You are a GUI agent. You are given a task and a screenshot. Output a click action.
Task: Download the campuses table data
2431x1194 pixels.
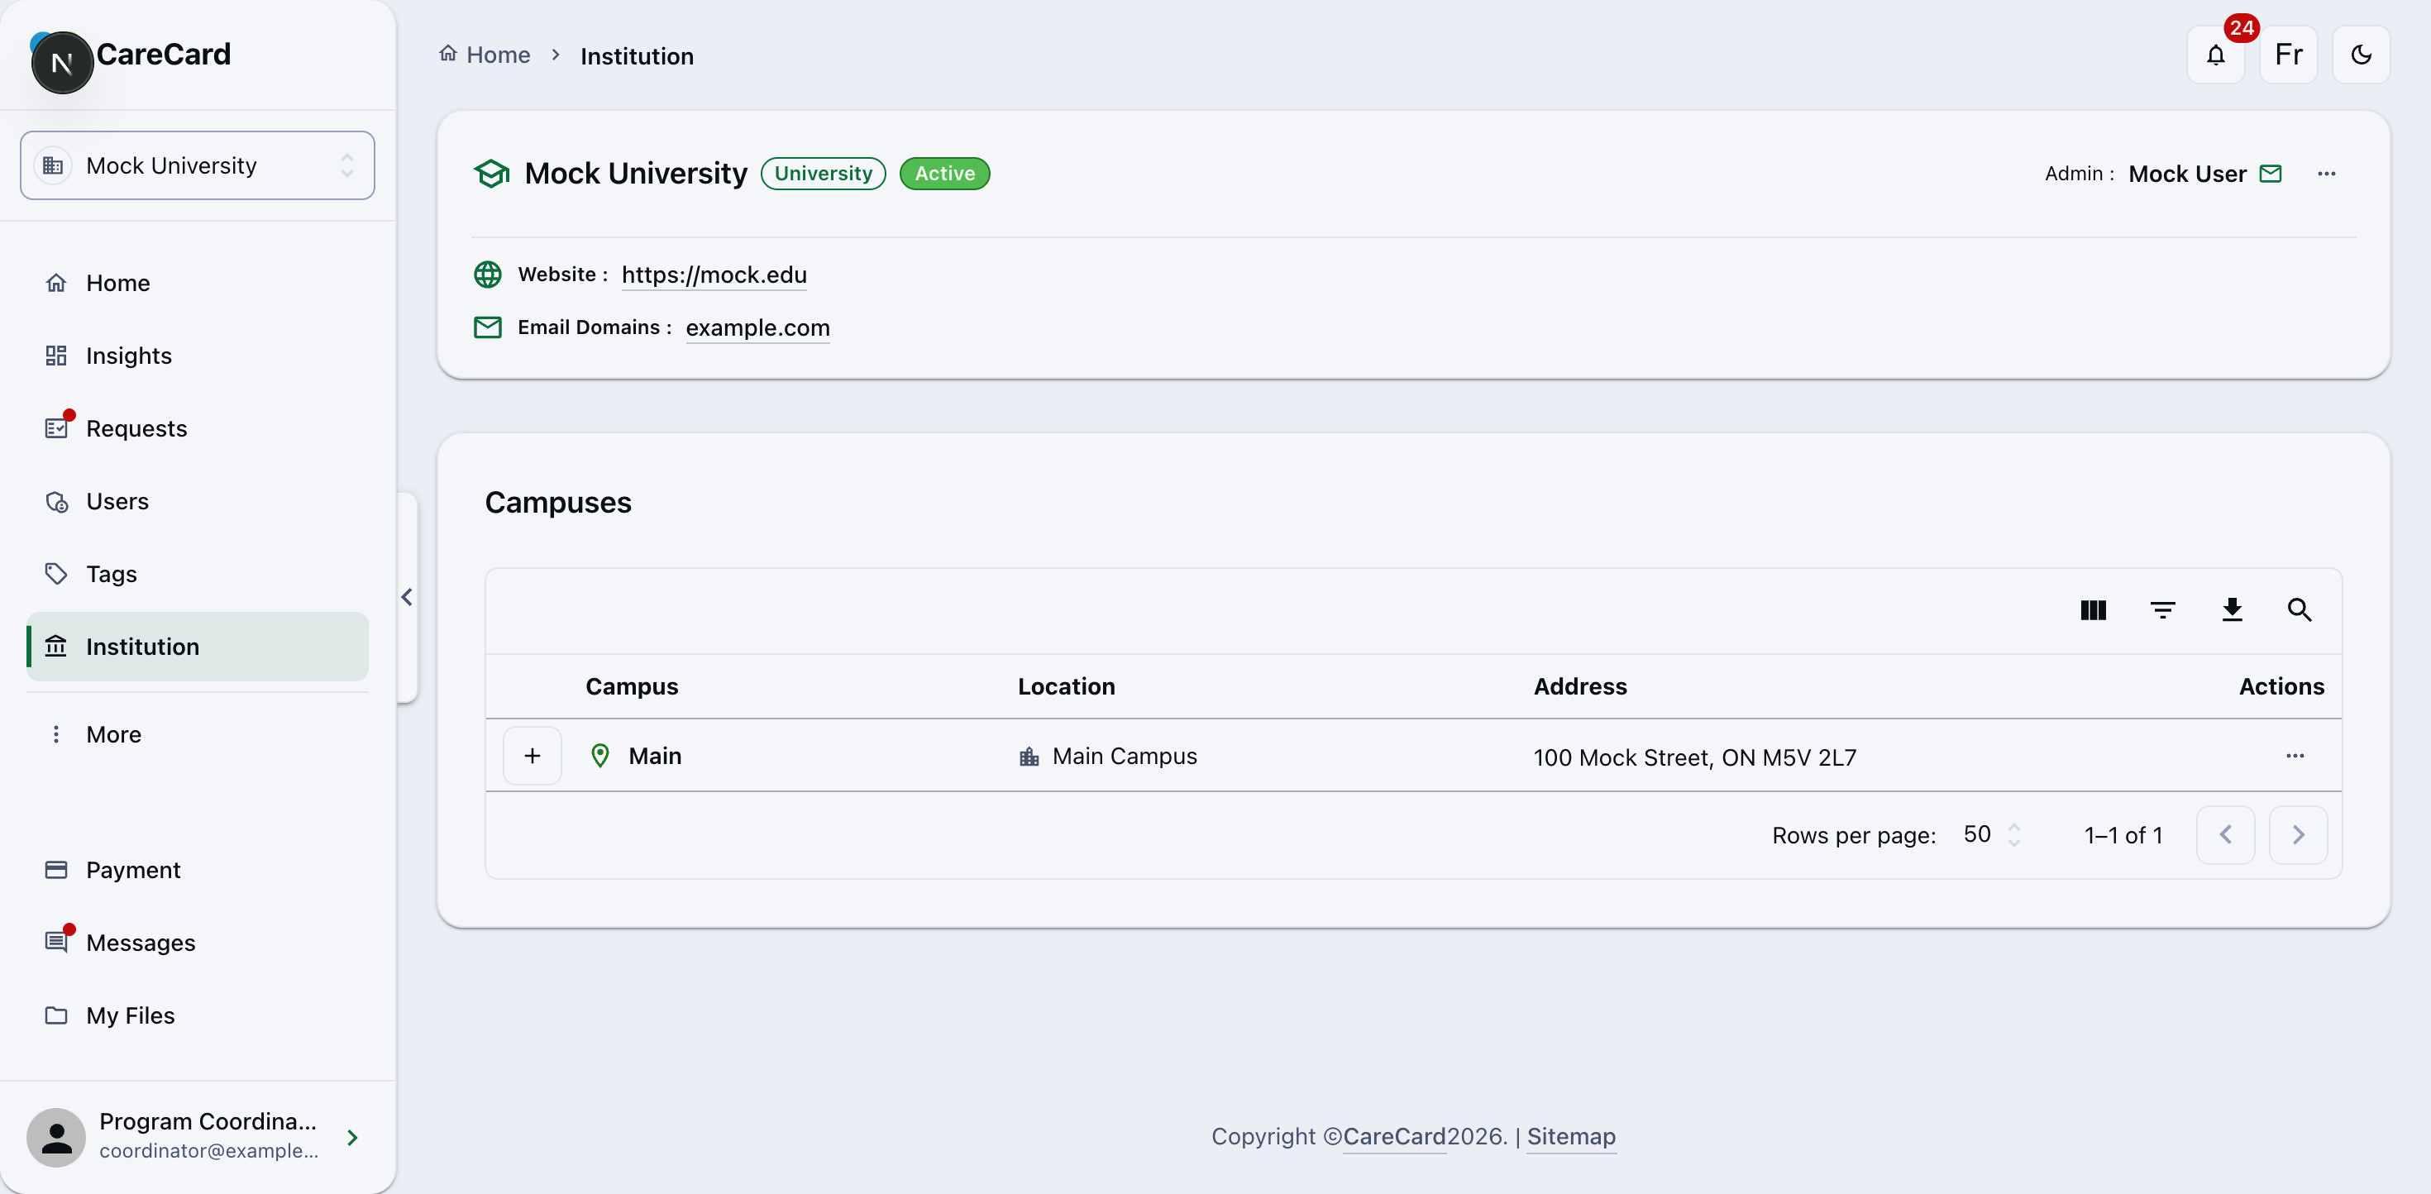(x=2232, y=611)
